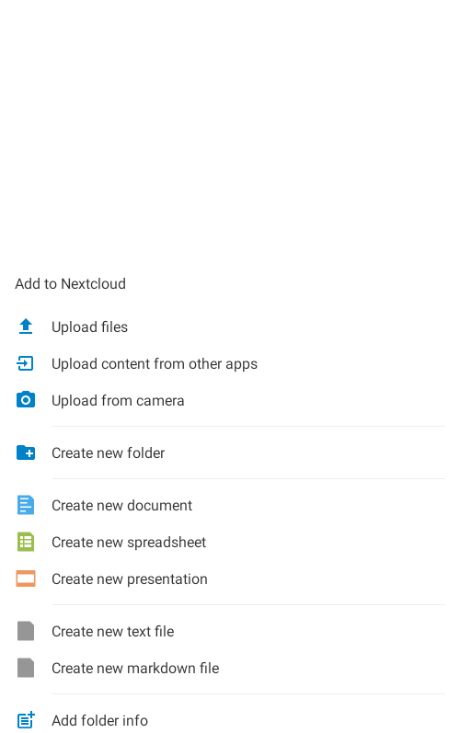This screenshot has height=733, width=460.
Task: Select Create new document
Action: click(x=230, y=505)
